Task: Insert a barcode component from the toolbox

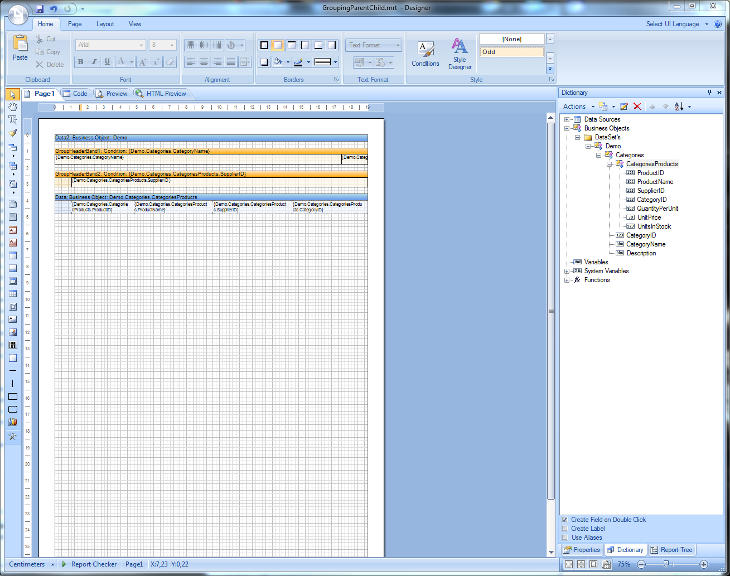Action: 13,345
